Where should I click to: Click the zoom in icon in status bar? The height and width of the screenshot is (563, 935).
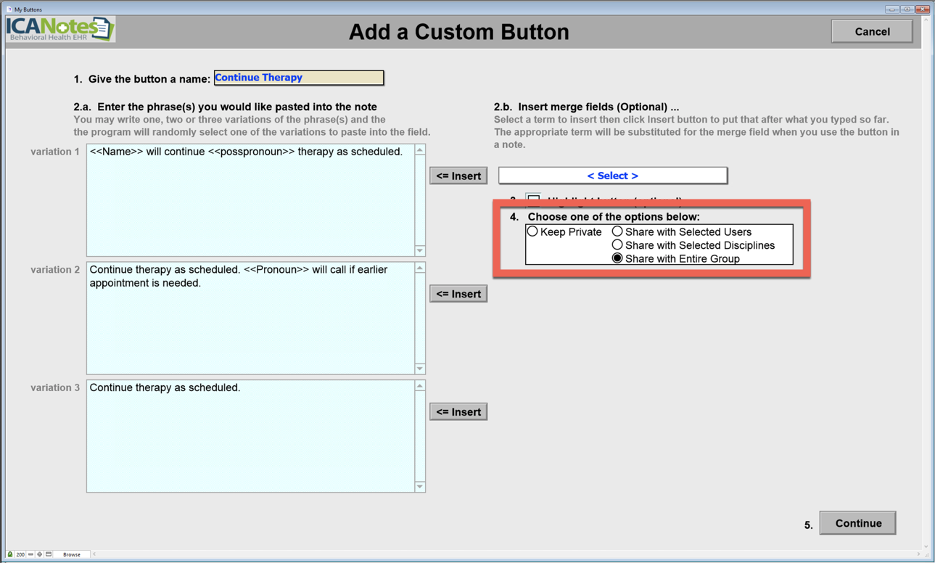pos(40,554)
